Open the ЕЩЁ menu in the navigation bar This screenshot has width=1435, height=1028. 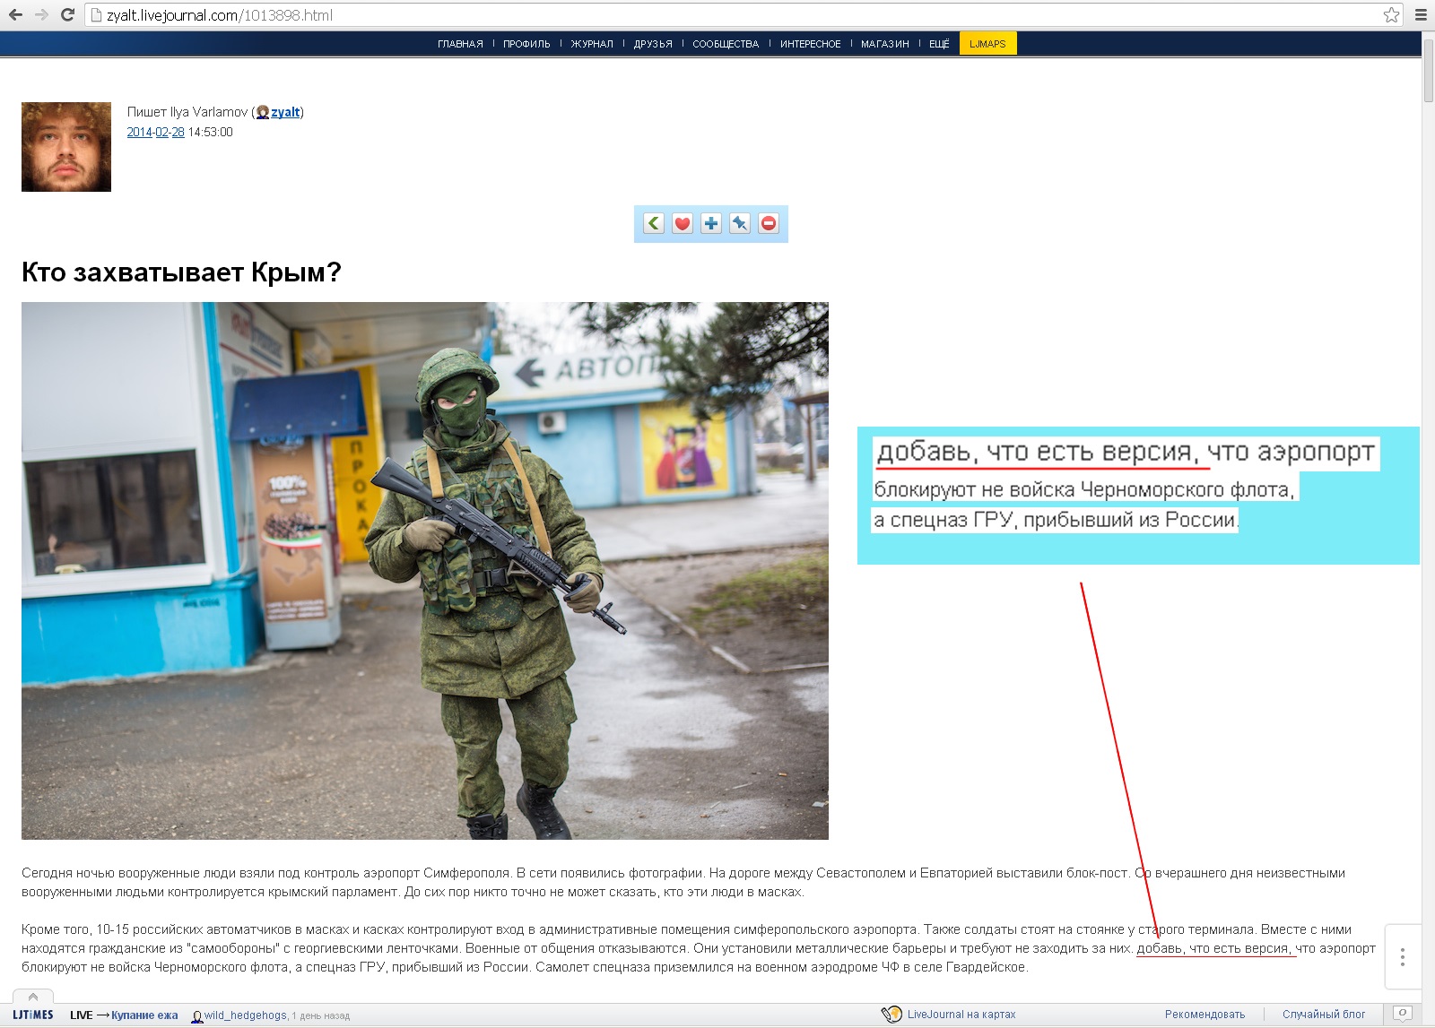tap(939, 44)
